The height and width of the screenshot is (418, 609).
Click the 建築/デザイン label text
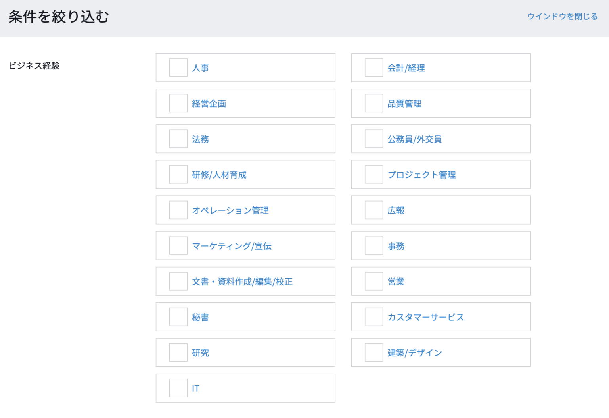pyautogui.click(x=414, y=353)
